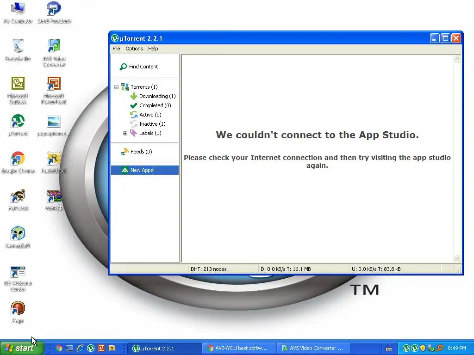The height and width of the screenshot is (355, 474).
Task: Open the Options menu
Action: click(134, 49)
